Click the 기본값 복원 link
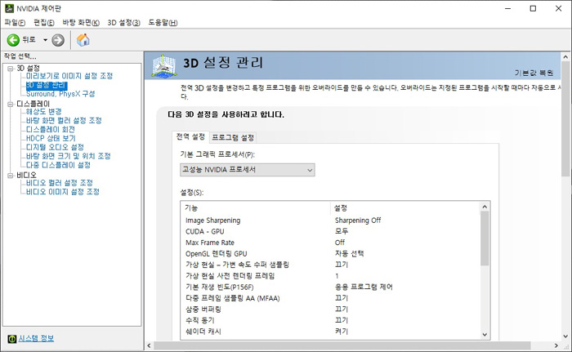Screen dimensions: 572x352 pos(534,73)
